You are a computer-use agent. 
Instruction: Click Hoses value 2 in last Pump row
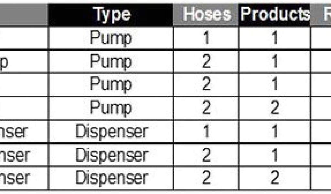pyautogui.click(x=206, y=108)
